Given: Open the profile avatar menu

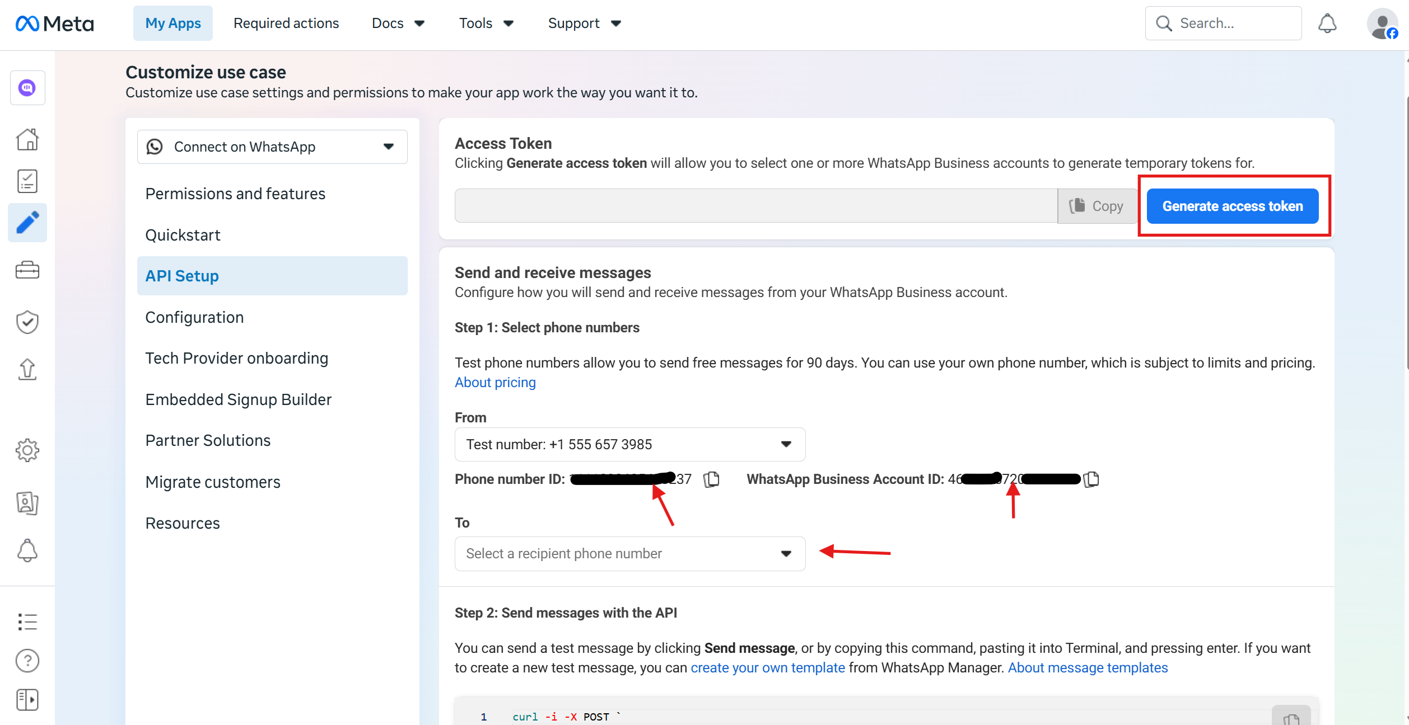Looking at the screenshot, I should (x=1382, y=23).
